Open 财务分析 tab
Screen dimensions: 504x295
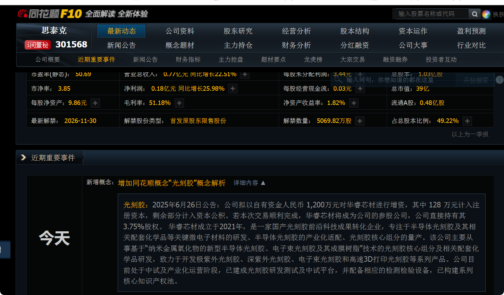(x=296, y=45)
